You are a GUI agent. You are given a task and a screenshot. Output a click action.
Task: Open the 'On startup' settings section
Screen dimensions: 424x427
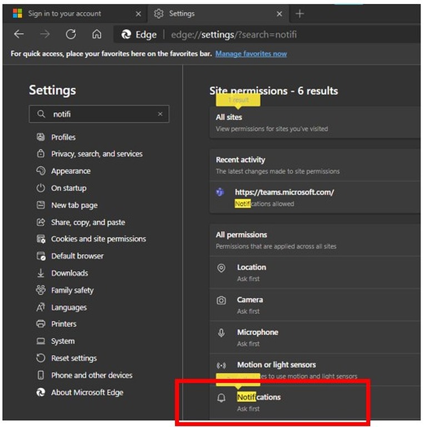point(69,188)
